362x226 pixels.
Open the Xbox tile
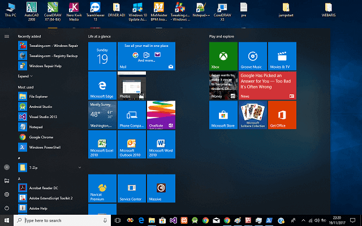pos(223,56)
